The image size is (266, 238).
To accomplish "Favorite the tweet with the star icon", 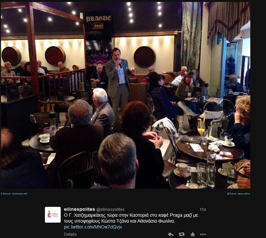I will [193, 234].
